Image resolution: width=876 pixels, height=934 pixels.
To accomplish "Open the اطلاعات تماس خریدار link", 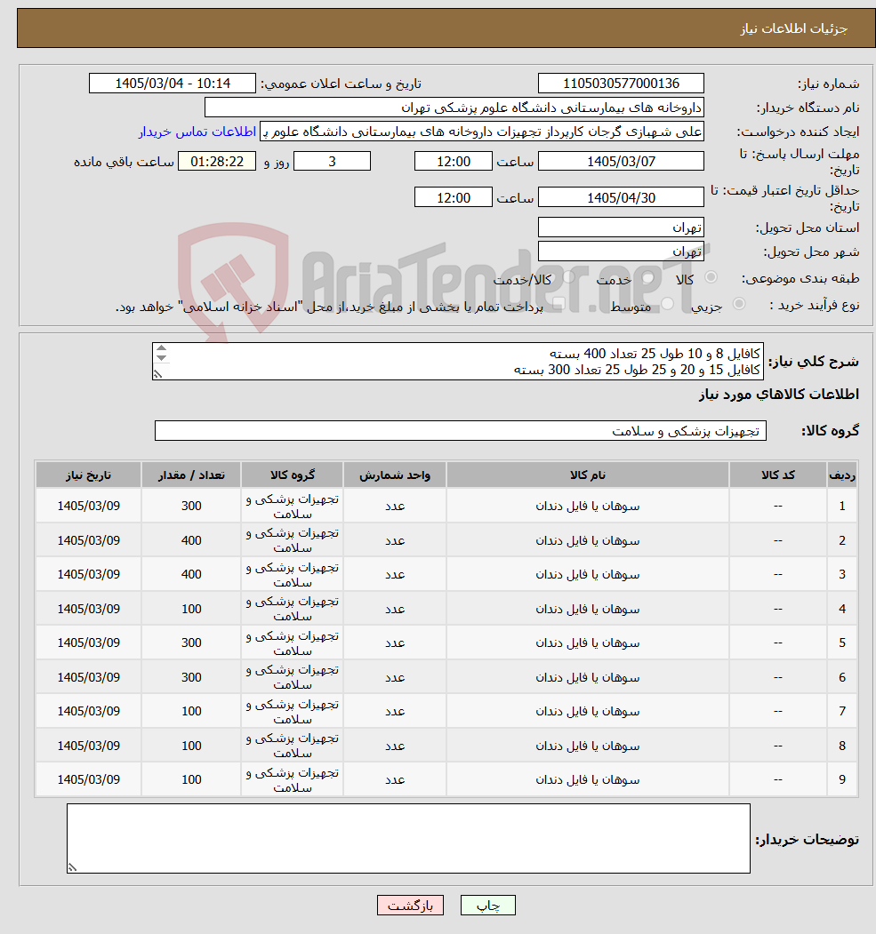I will (x=197, y=132).
